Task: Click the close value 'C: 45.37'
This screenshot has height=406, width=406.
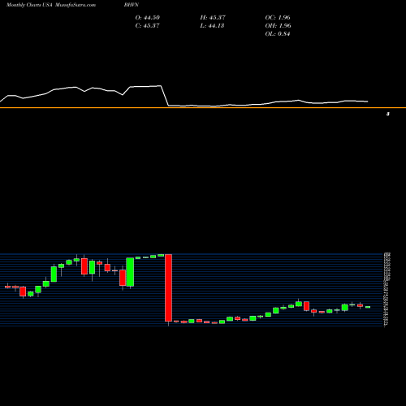Action: [x=148, y=26]
